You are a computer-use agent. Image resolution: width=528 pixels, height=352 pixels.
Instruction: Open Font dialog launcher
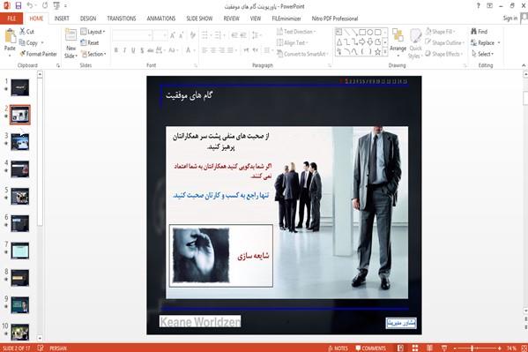[x=196, y=66]
